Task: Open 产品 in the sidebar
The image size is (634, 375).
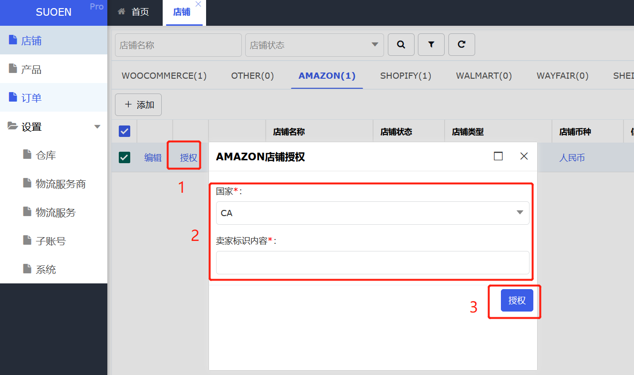Action: pyautogui.click(x=53, y=69)
